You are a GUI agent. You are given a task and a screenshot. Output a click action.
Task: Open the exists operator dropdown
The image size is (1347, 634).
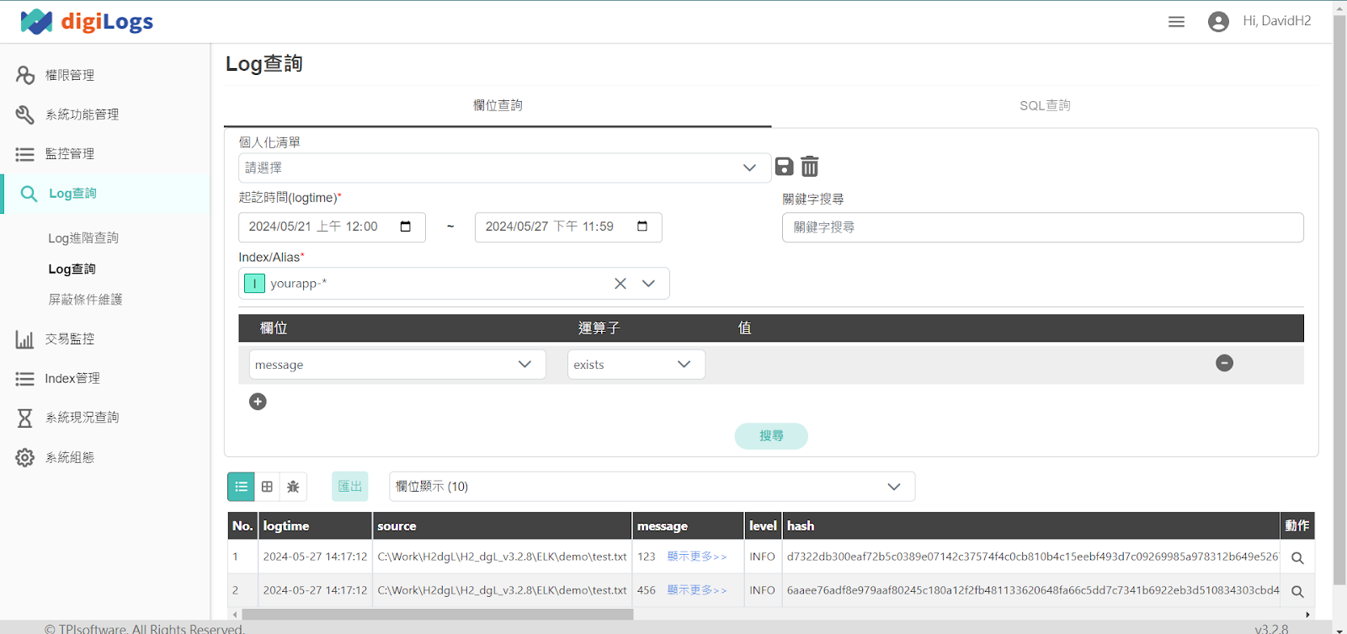[636, 365]
